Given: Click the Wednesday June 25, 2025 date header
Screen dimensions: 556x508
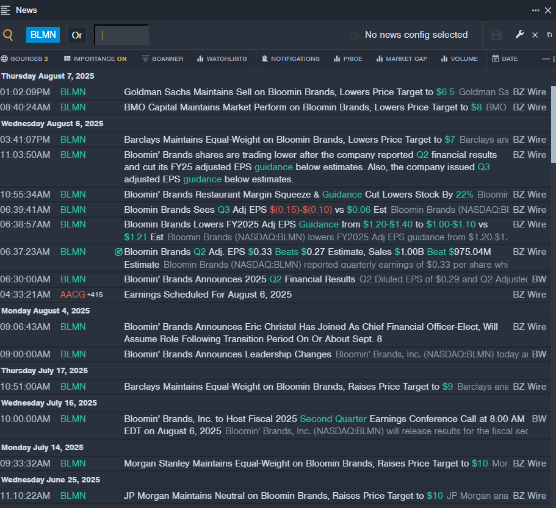Looking at the screenshot, I should 51,480.
